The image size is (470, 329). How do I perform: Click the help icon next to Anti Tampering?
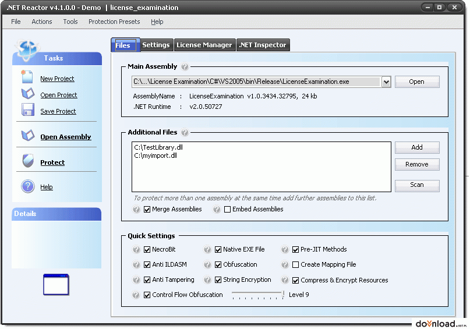click(x=136, y=280)
